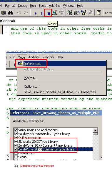
Task: Open the Add-Ins menu in top menu bar
Action: 54,6
